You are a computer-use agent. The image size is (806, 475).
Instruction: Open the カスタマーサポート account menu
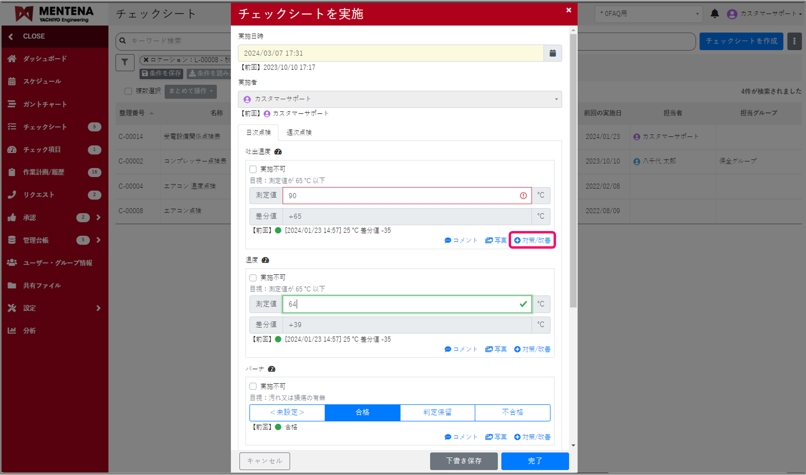click(766, 14)
